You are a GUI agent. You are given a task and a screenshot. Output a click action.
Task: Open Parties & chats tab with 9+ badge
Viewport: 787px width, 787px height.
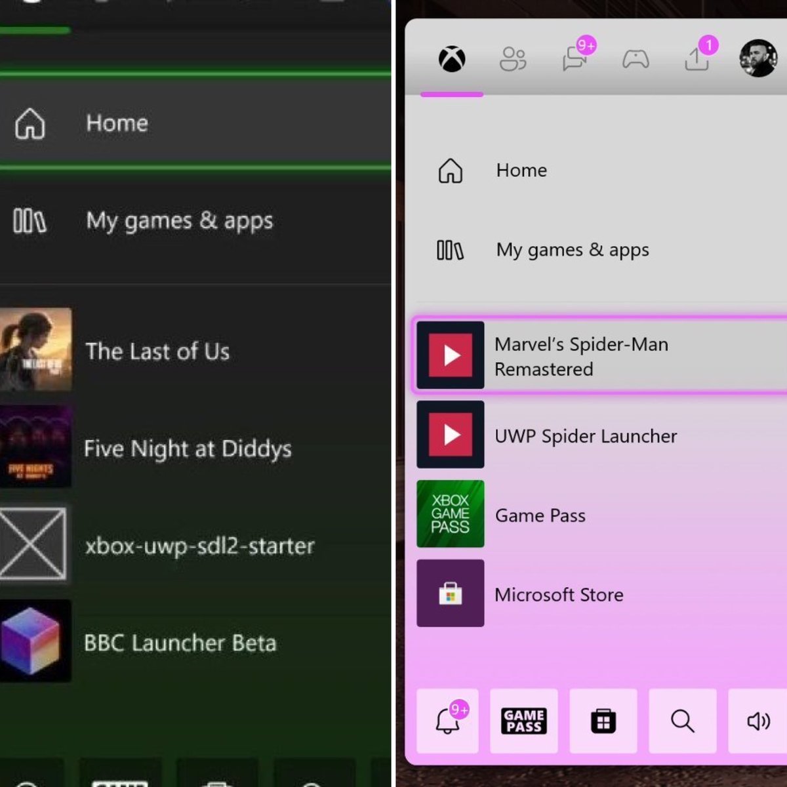click(578, 55)
